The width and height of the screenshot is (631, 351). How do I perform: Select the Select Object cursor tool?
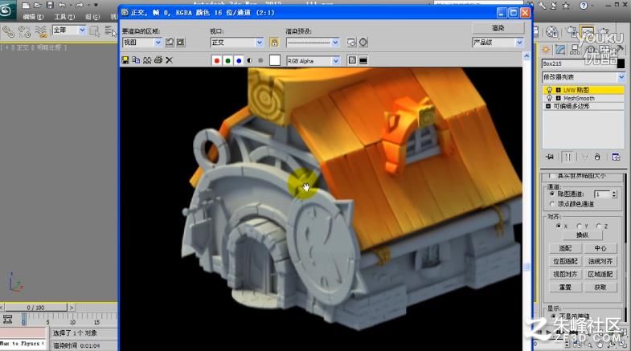click(95, 31)
